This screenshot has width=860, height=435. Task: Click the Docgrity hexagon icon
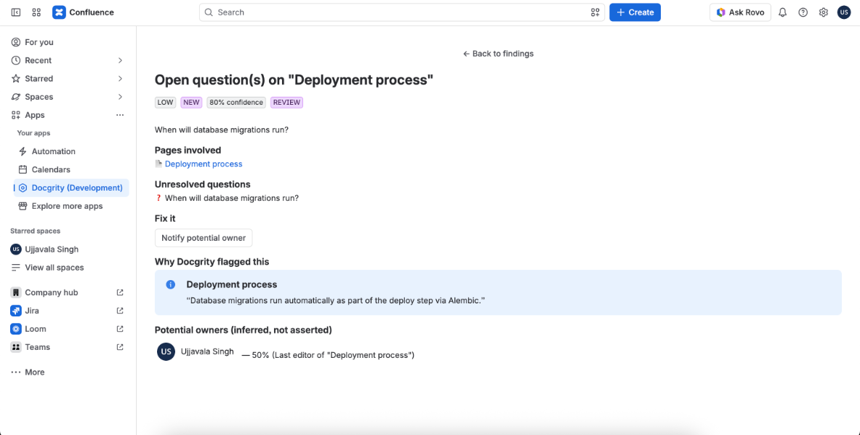[23, 188]
